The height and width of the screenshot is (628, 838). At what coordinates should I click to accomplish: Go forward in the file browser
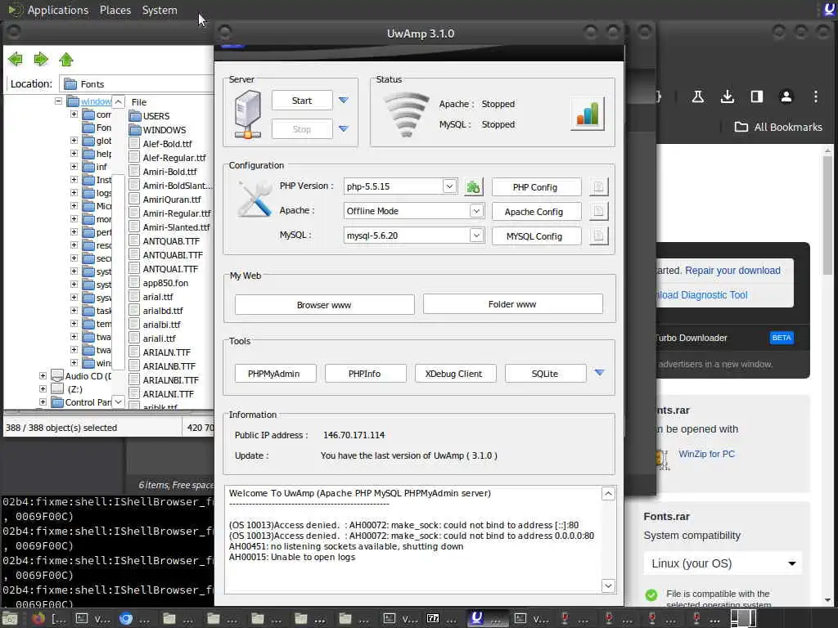coord(41,59)
